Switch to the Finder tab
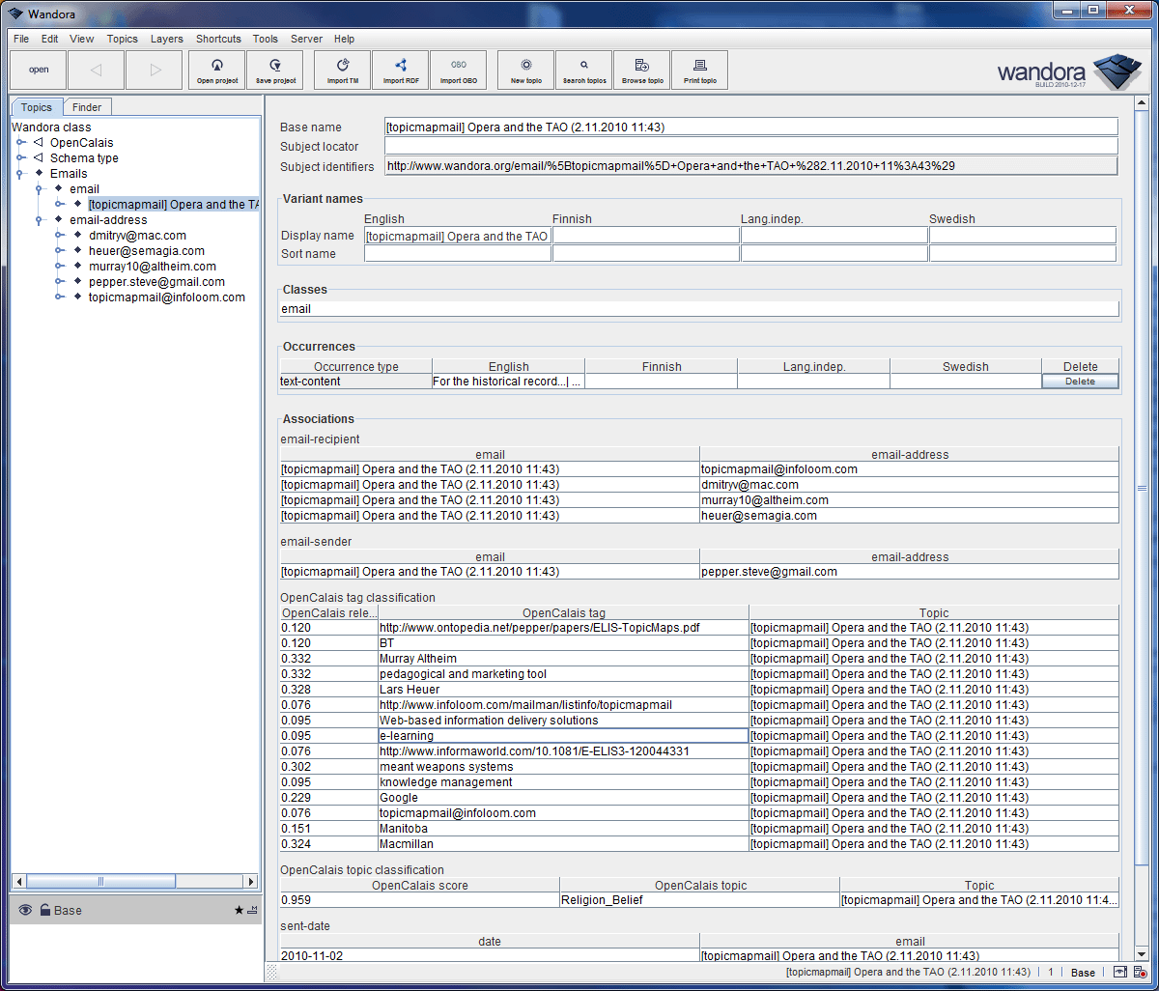This screenshot has height=991, width=1159. coord(87,106)
